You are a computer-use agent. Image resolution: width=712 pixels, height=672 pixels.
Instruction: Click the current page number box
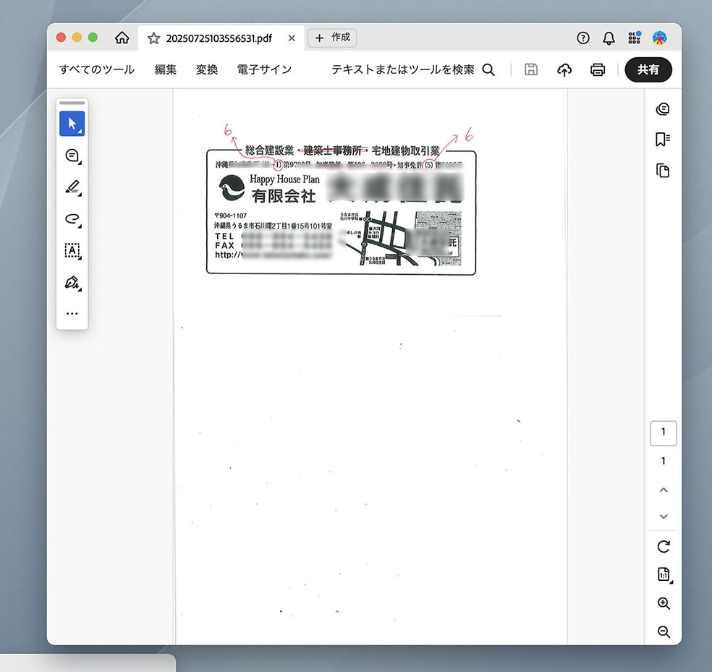coord(664,433)
